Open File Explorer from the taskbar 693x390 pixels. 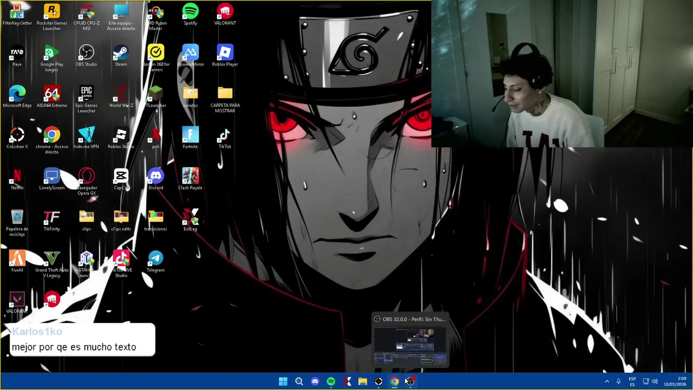pyautogui.click(x=363, y=381)
